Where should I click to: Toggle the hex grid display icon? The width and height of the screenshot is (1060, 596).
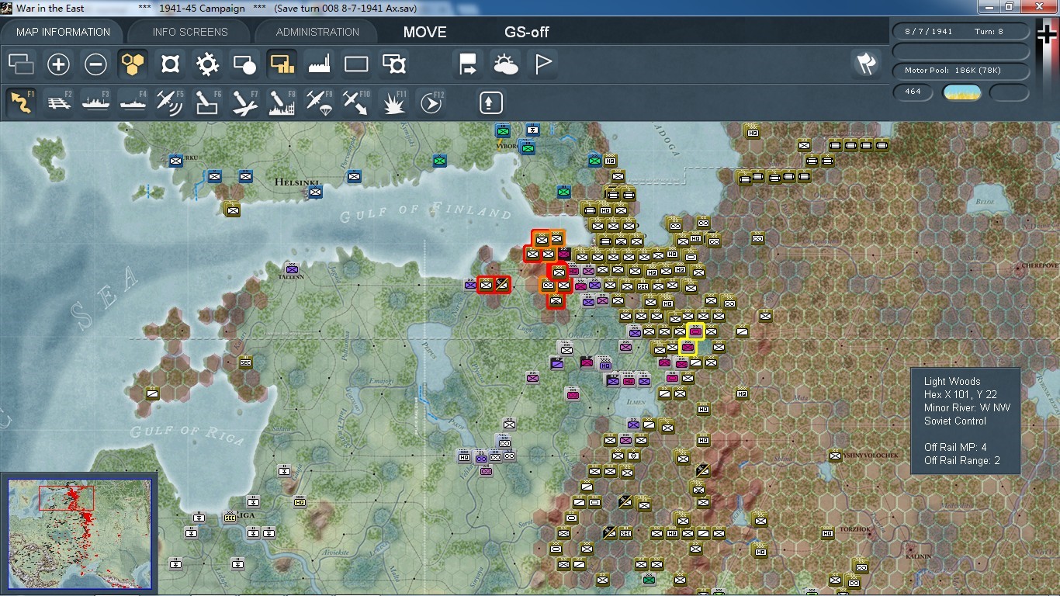[133, 64]
